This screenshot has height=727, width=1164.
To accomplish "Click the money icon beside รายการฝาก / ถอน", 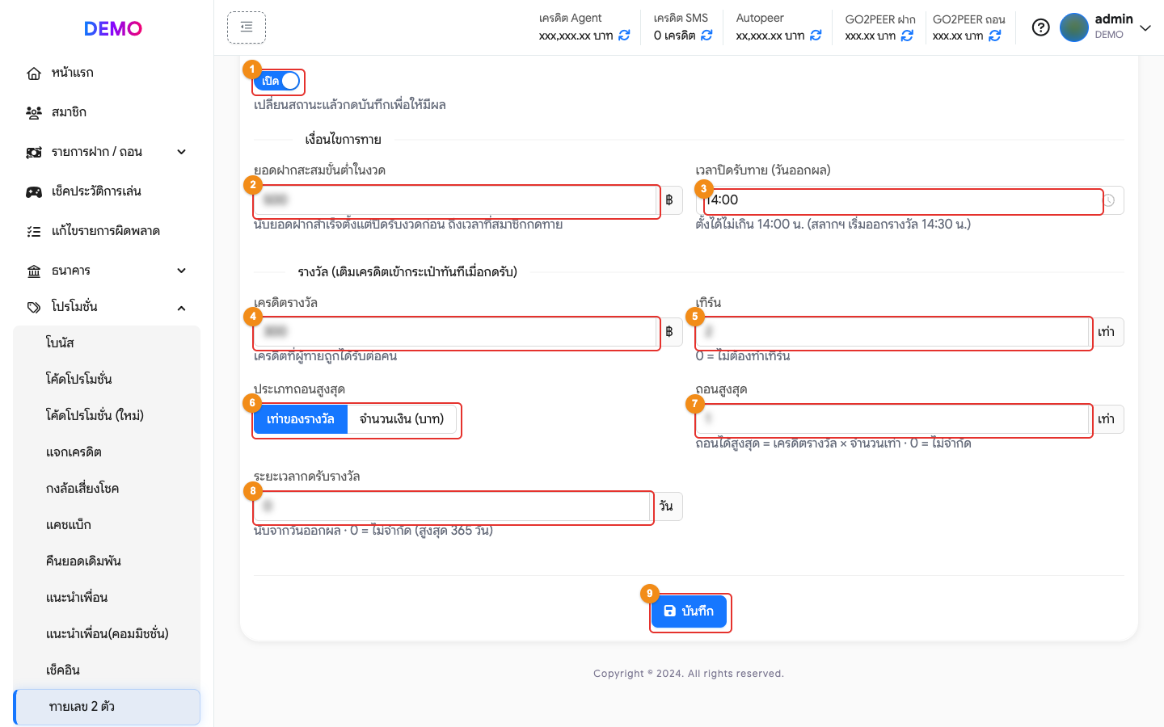I will tap(34, 153).
